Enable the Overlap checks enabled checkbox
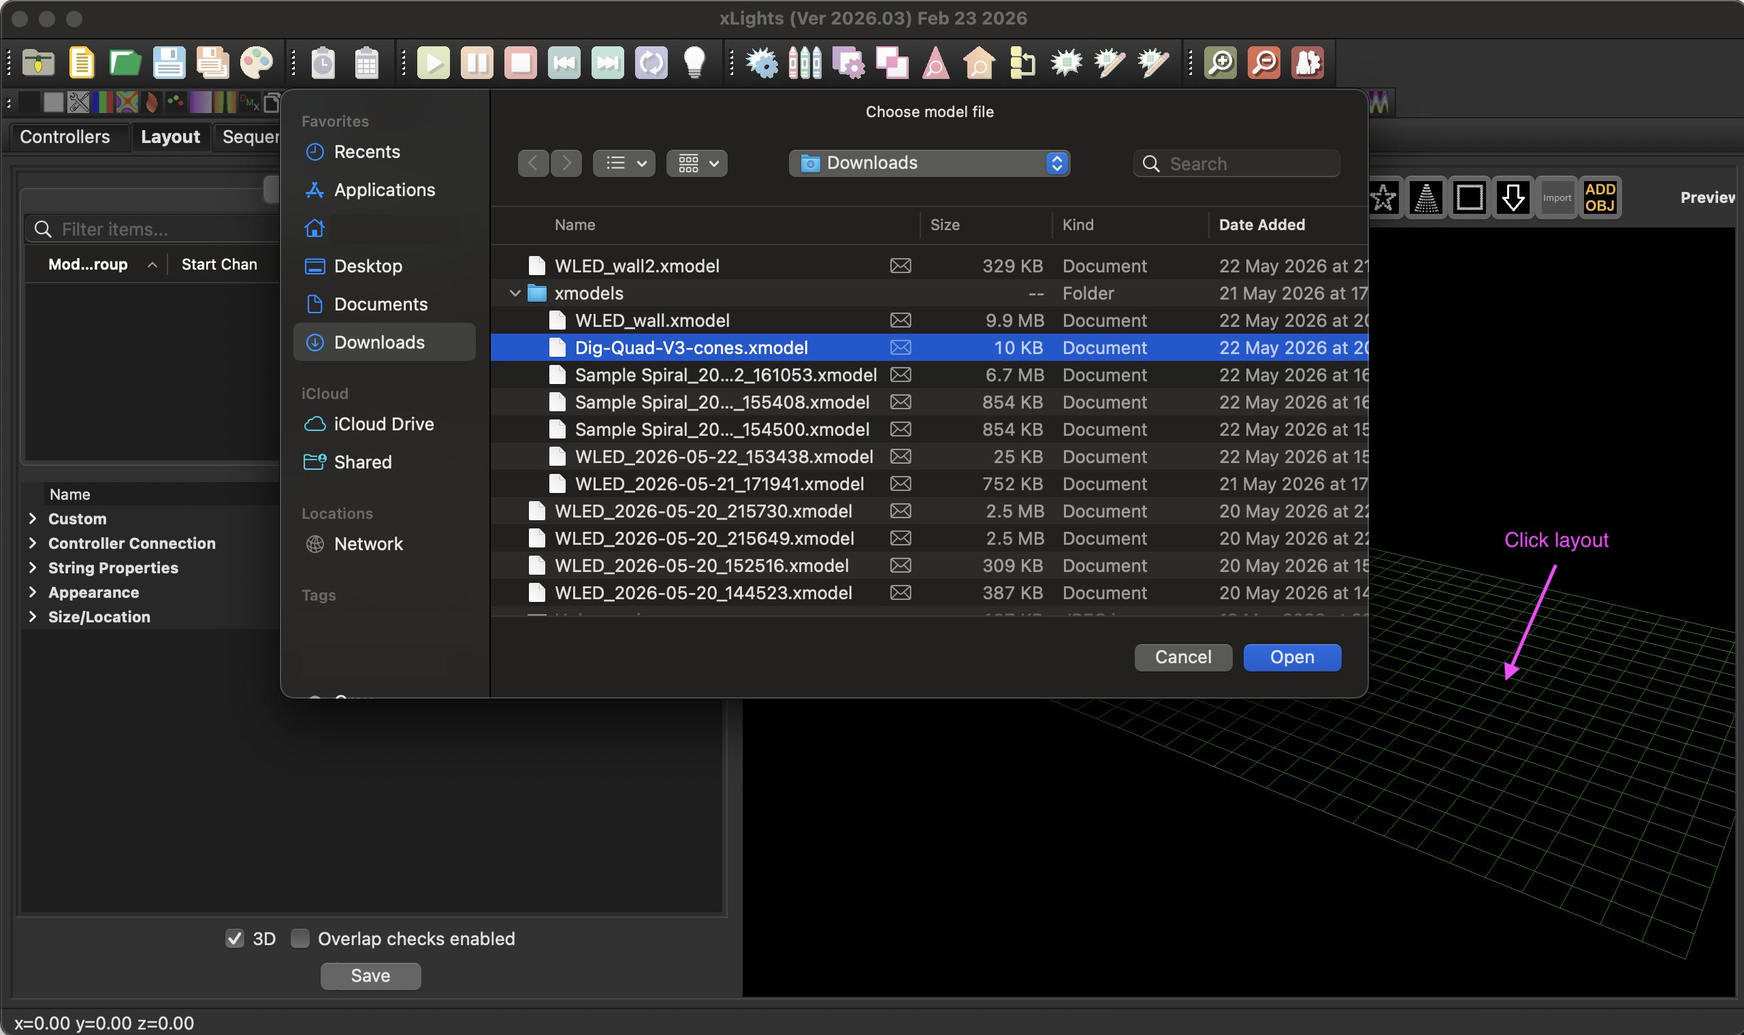Image resolution: width=1744 pixels, height=1035 pixels. tap(300, 939)
